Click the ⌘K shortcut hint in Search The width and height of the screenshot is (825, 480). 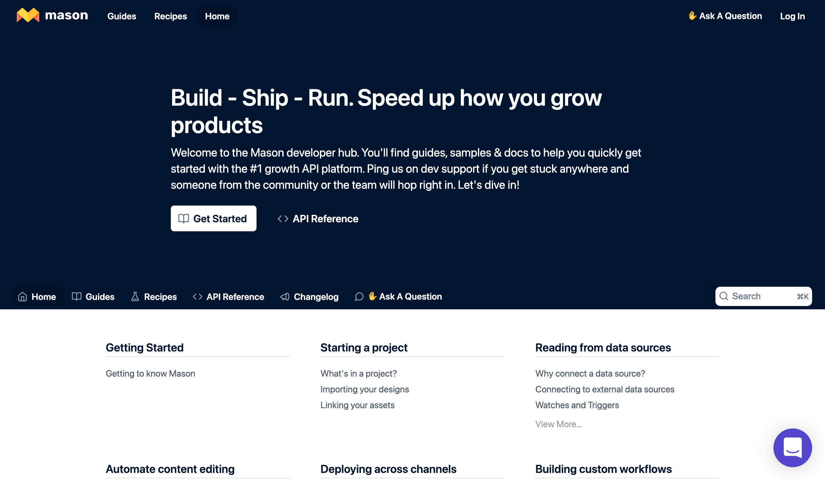tap(802, 296)
